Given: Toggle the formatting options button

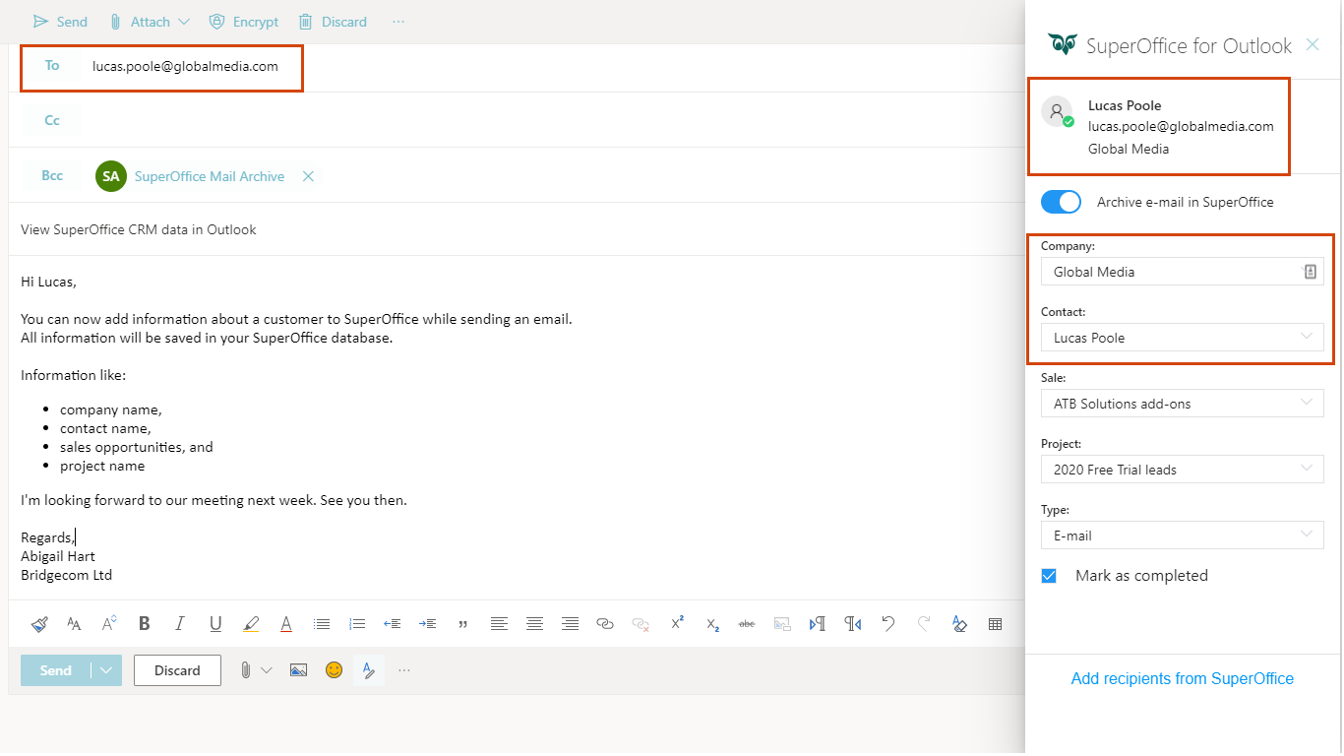Looking at the screenshot, I should [x=369, y=670].
